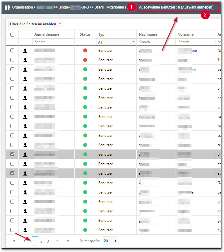
Task: Click 'Benutzer' in the row ending 'go'
Action: (105, 202)
